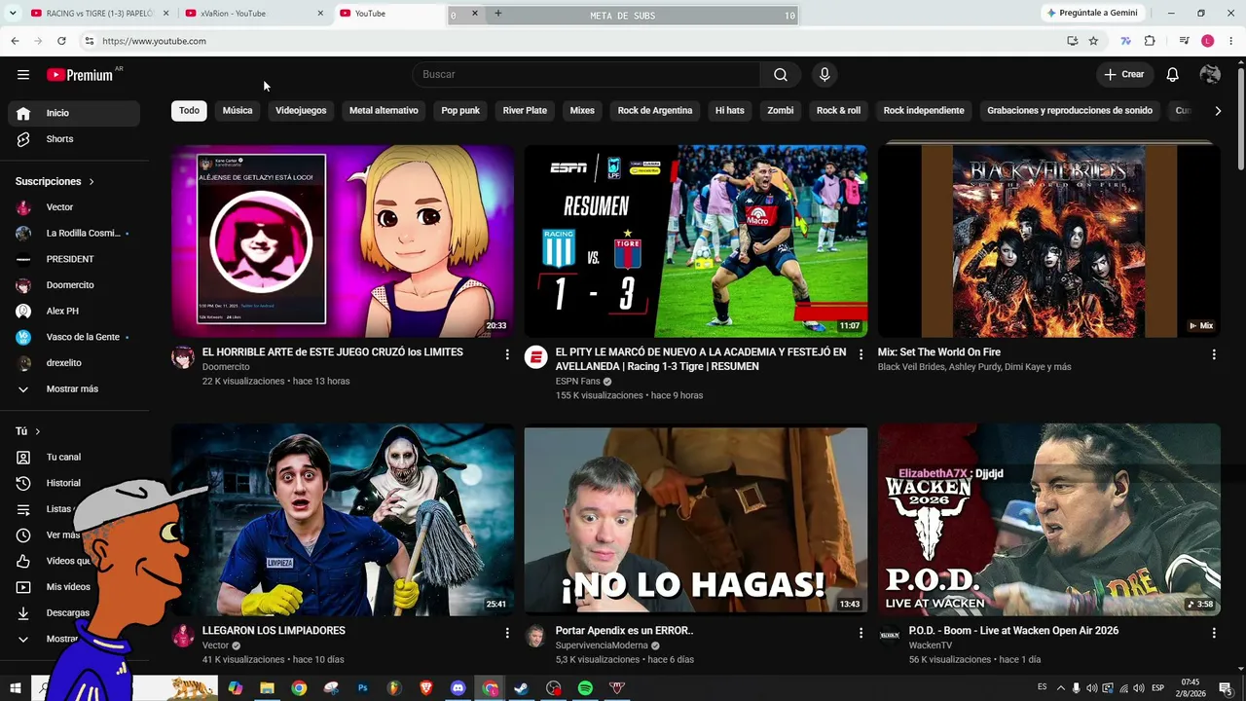Open the browser media controls icon
This screenshot has width=1246, height=701.
(x=1184, y=41)
